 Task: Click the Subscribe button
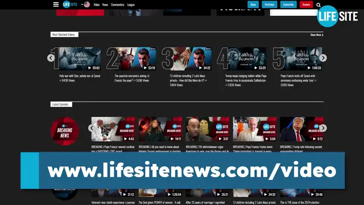tap(288, 5)
